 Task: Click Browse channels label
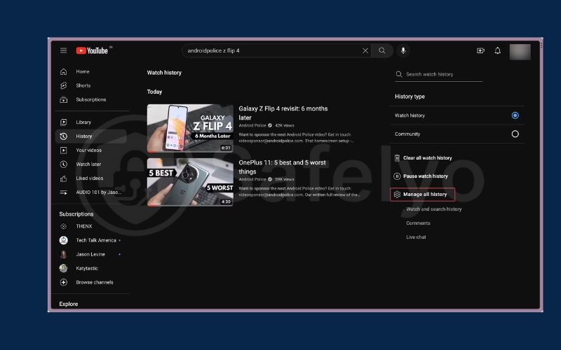coord(95,282)
